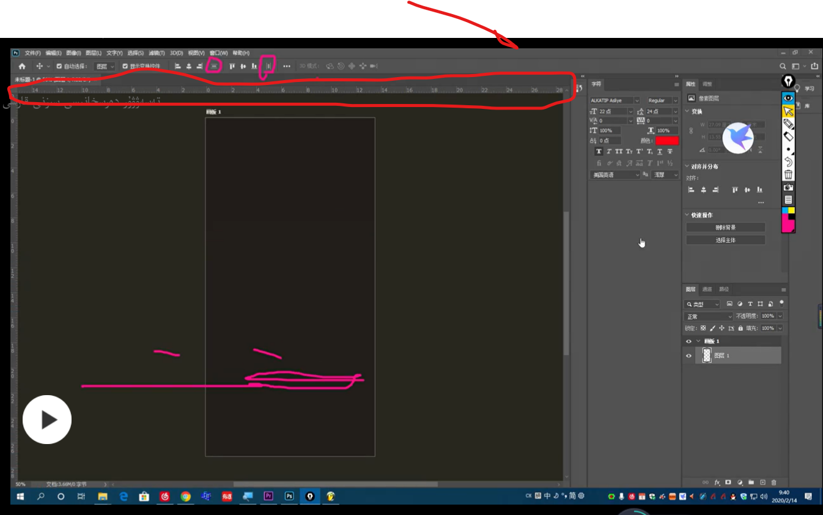Toggle the 显示变换控件 checkbox
823x515 pixels.
[125, 66]
